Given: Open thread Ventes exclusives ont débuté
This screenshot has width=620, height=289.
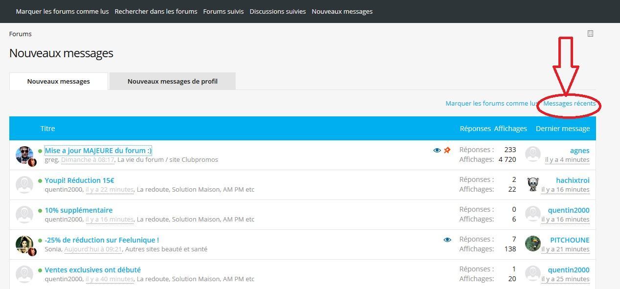Looking at the screenshot, I should pos(92,270).
